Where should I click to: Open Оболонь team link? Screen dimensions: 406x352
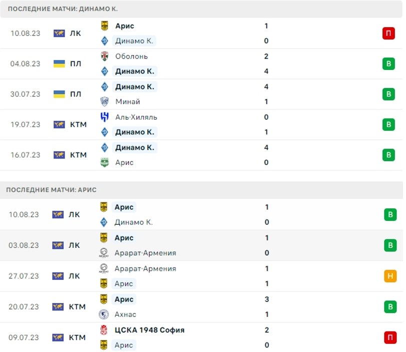point(132,56)
